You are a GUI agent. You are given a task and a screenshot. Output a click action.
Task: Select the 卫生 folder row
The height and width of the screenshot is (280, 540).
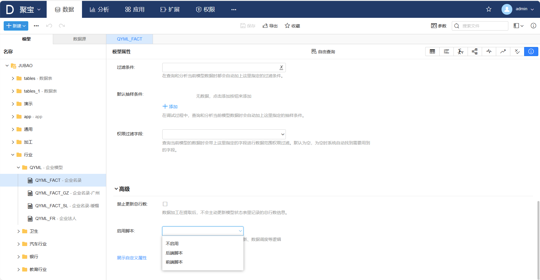[53, 231]
